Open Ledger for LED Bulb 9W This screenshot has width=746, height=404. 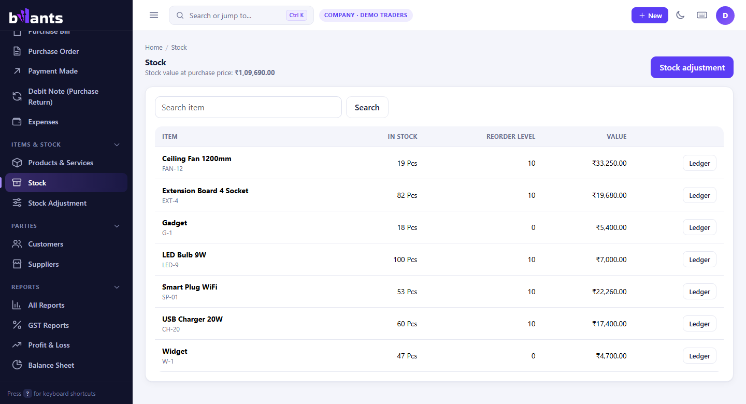(699, 259)
